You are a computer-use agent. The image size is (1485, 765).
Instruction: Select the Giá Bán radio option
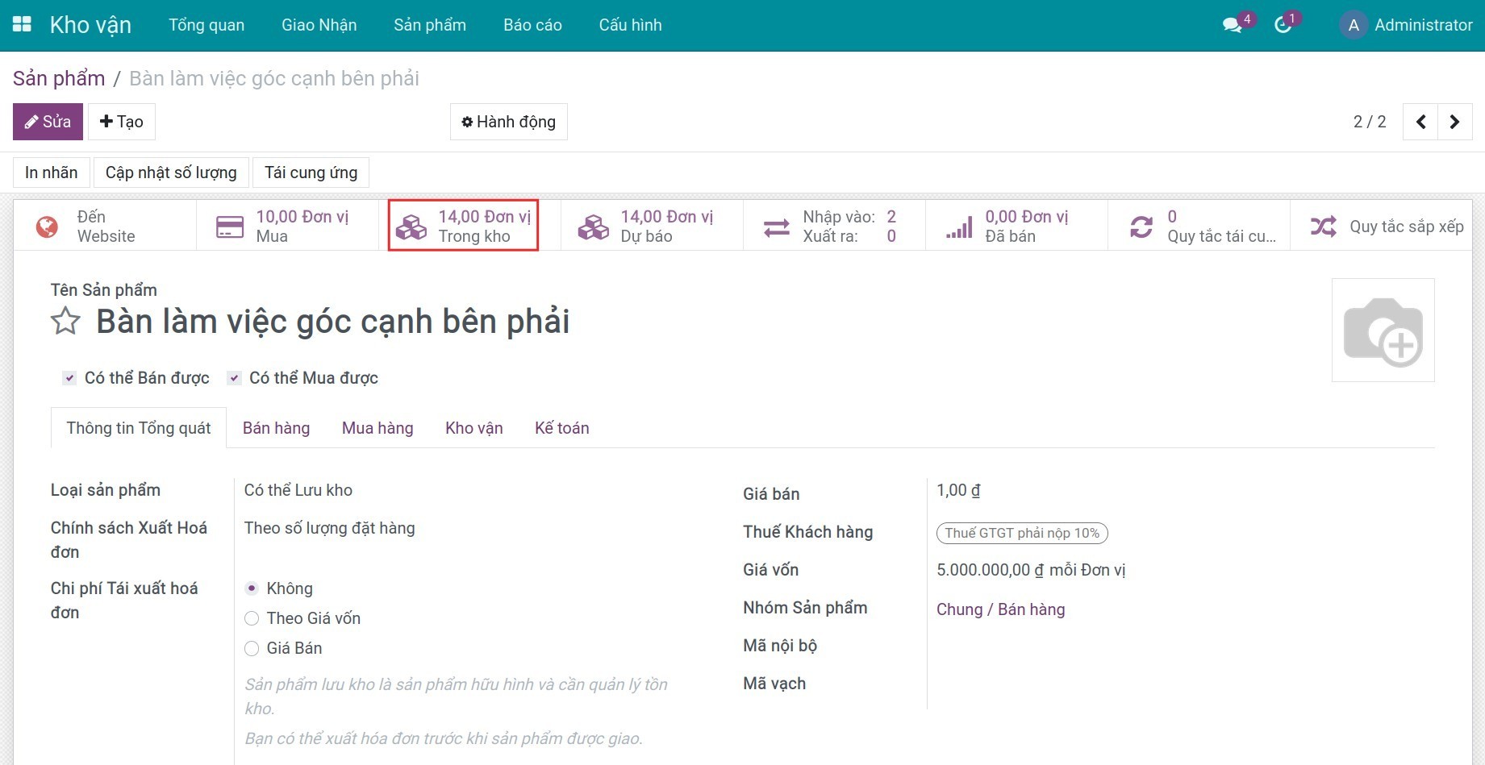coord(252,648)
